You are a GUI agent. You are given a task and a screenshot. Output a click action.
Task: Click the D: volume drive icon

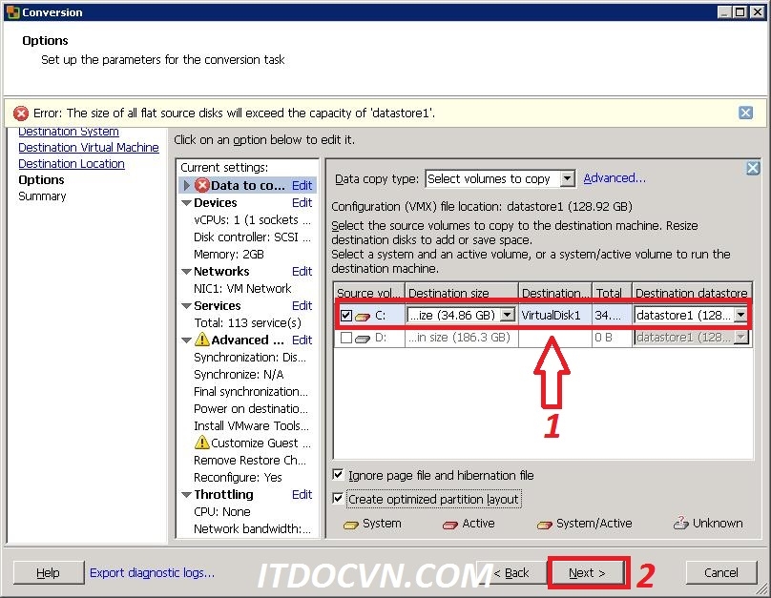coord(362,338)
